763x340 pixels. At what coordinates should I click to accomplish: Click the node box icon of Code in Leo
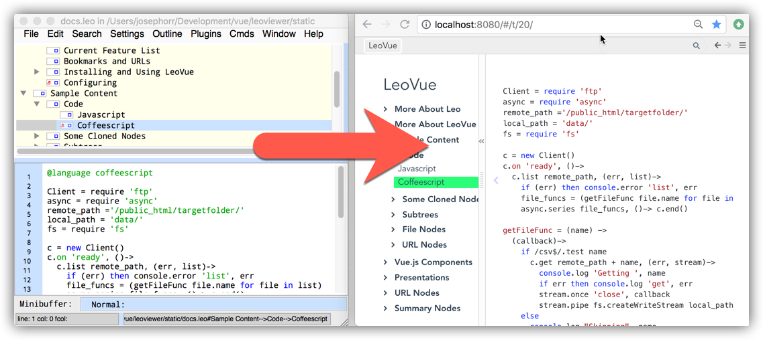coord(53,104)
